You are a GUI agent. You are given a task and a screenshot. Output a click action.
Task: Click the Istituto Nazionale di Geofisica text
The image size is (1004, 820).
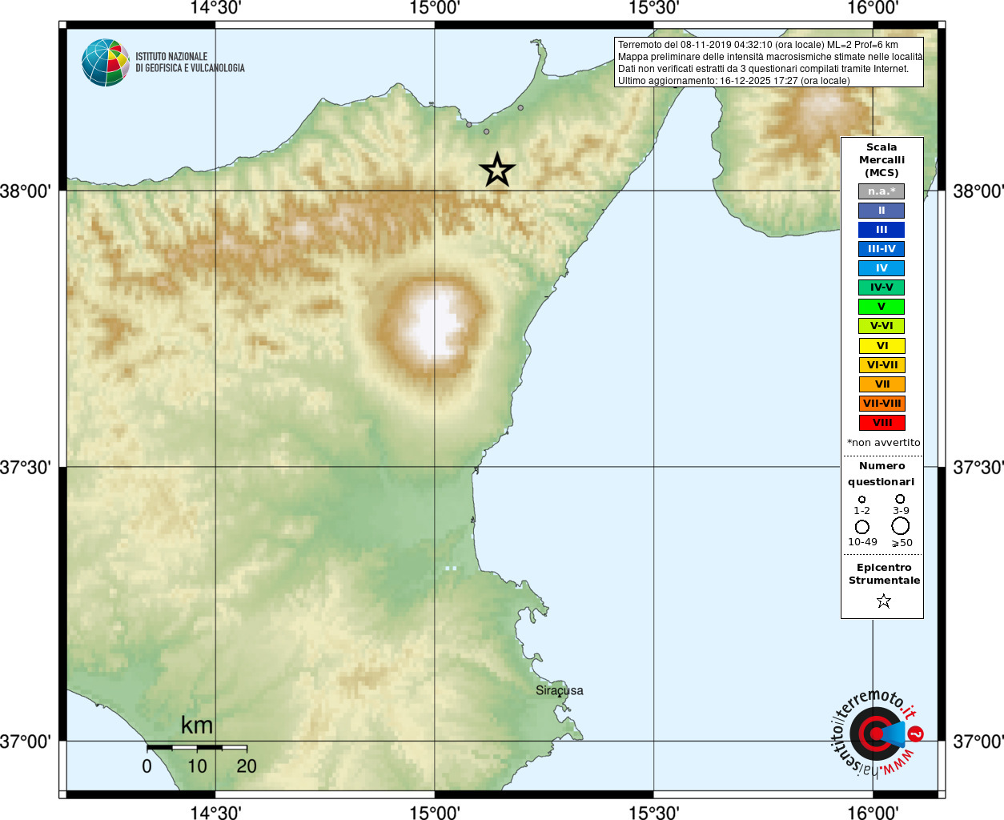pyautogui.click(x=190, y=62)
